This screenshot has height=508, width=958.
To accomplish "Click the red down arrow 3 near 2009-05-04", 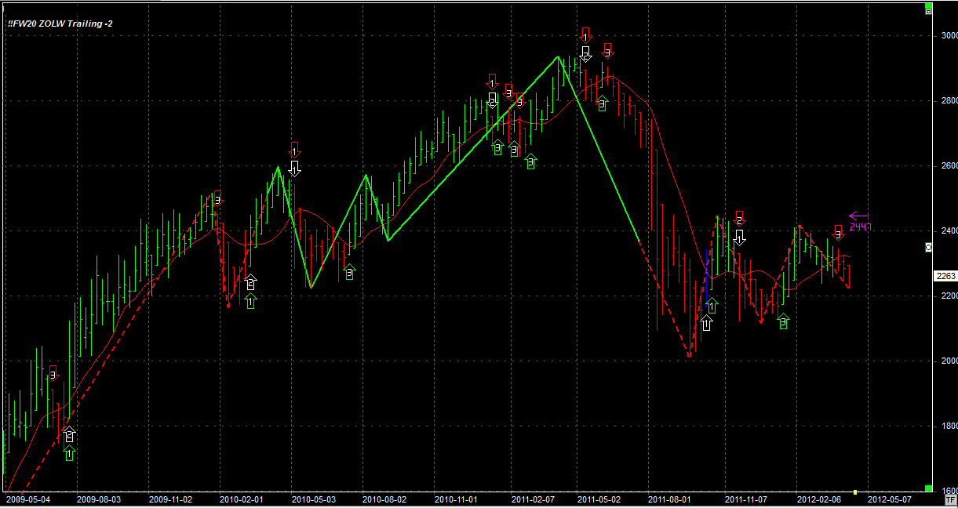I will [53, 373].
